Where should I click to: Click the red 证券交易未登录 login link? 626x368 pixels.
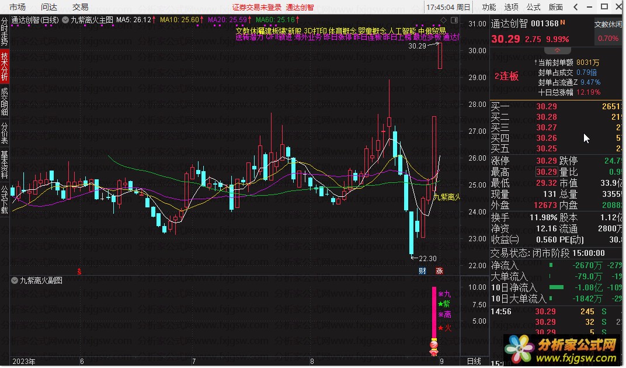click(x=257, y=7)
